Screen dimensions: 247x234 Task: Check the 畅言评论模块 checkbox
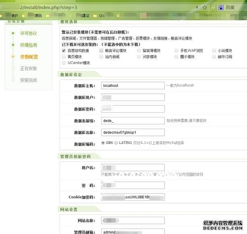click(x=101, y=50)
